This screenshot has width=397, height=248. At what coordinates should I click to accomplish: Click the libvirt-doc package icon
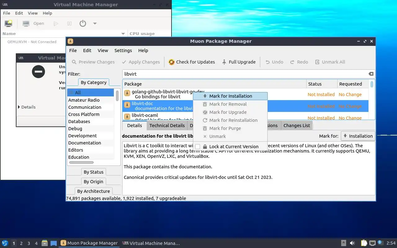[x=127, y=105]
